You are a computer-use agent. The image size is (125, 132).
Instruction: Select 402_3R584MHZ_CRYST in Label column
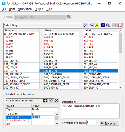coord(101,84)
